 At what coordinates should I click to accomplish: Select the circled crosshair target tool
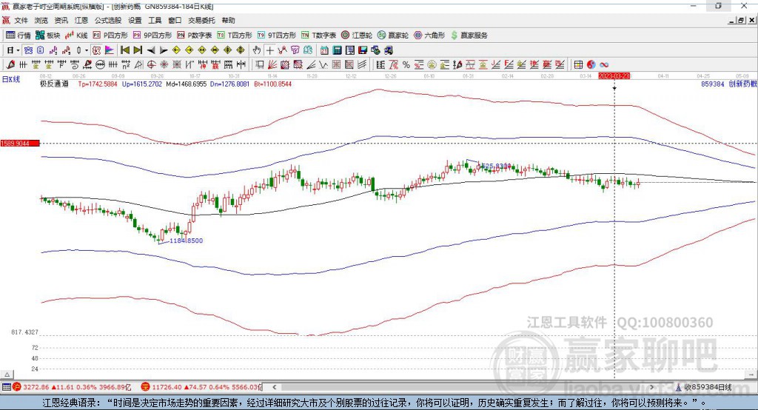coord(151,64)
